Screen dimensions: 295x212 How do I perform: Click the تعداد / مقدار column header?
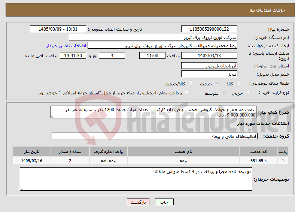70,152
